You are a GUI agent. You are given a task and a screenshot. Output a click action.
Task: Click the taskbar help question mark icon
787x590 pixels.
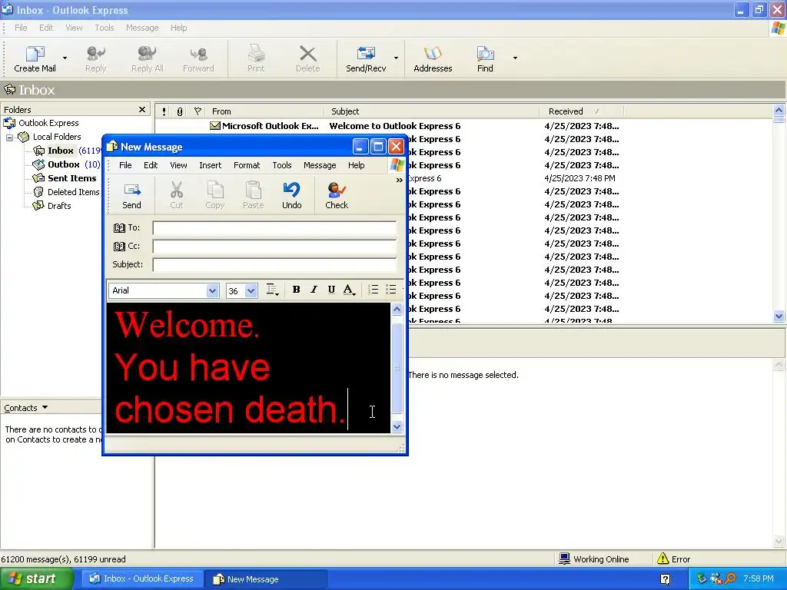(x=665, y=579)
